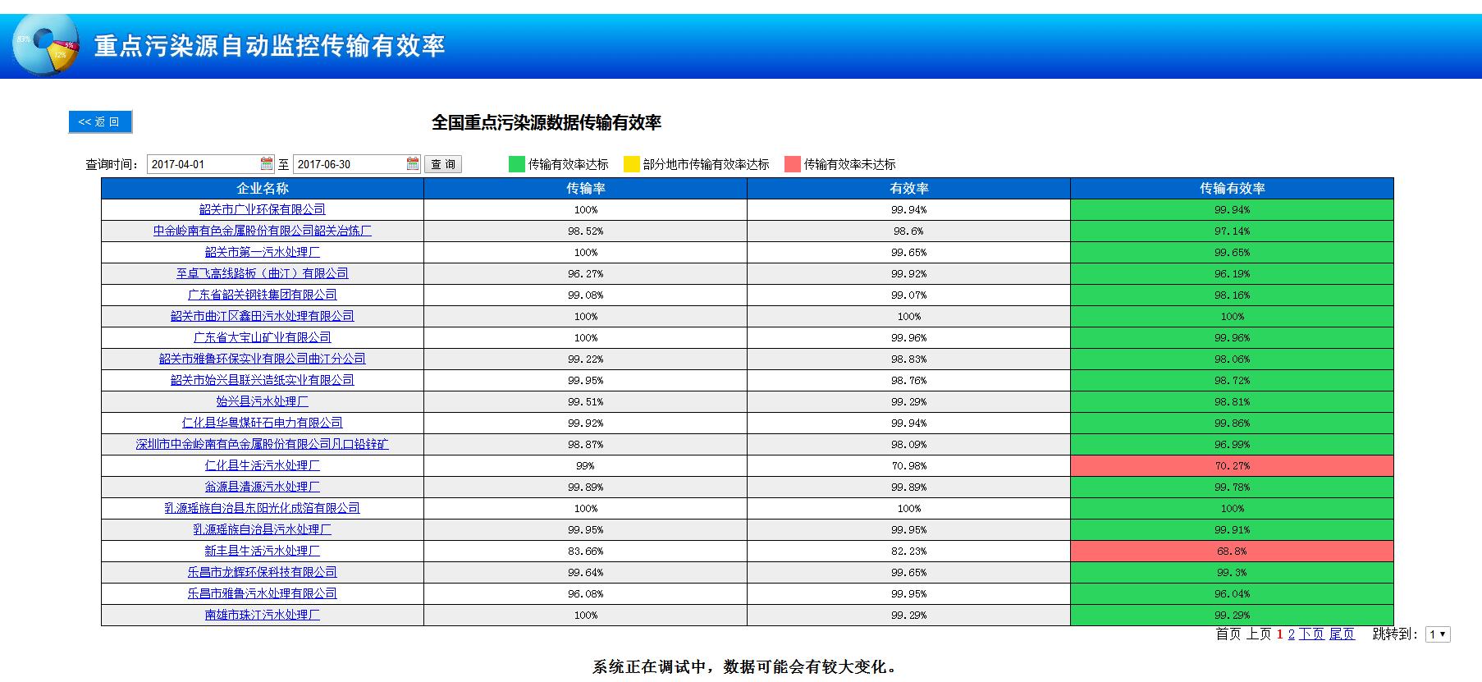Screen dimensions: 1482x682
Task: Select green cell showing 98.16%
Action: tap(1233, 295)
